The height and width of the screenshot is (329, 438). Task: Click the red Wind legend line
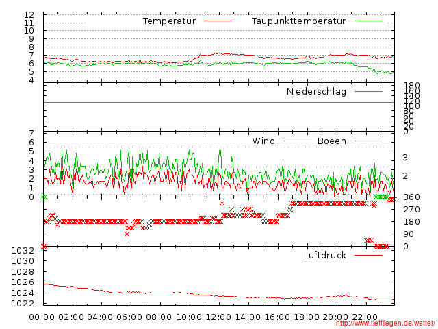coord(298,141)
